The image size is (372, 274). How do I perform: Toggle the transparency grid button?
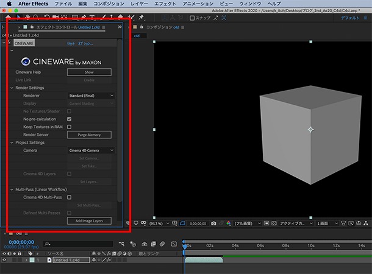click(274, 223)
